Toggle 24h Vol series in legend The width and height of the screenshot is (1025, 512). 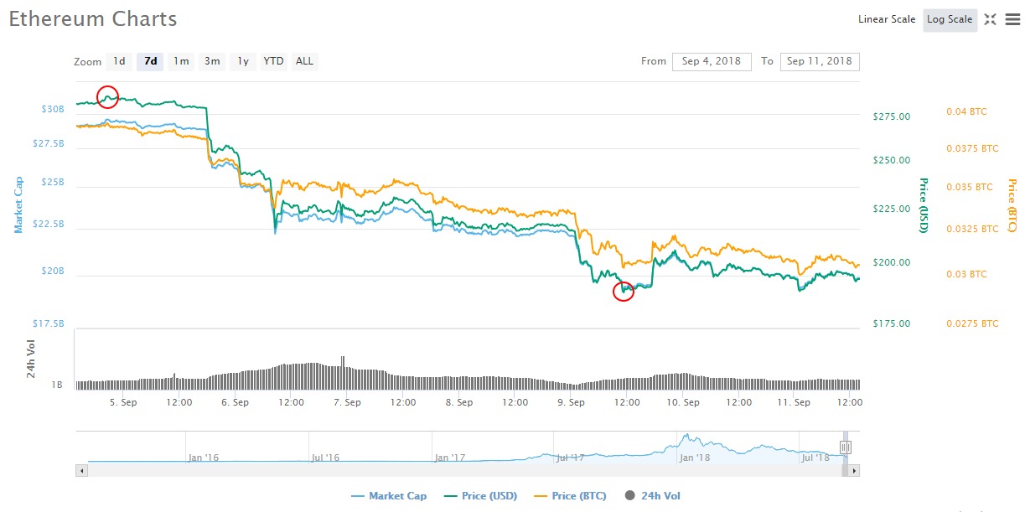click(653, 496)
